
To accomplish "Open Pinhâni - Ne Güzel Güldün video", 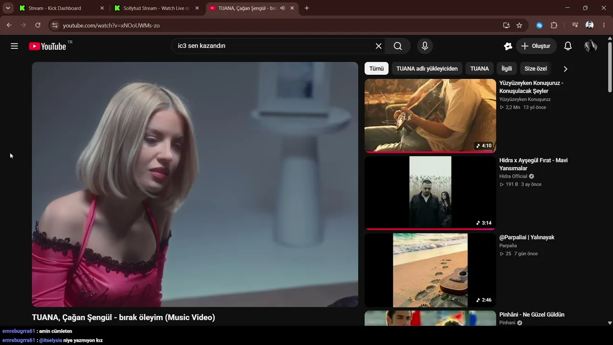I will pos(532,315).
